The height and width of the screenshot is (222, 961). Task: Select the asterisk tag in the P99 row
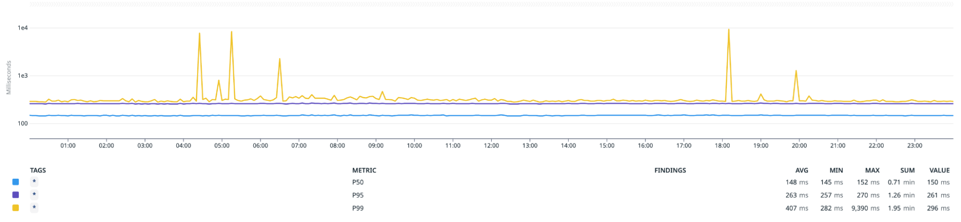click(34, 208)
